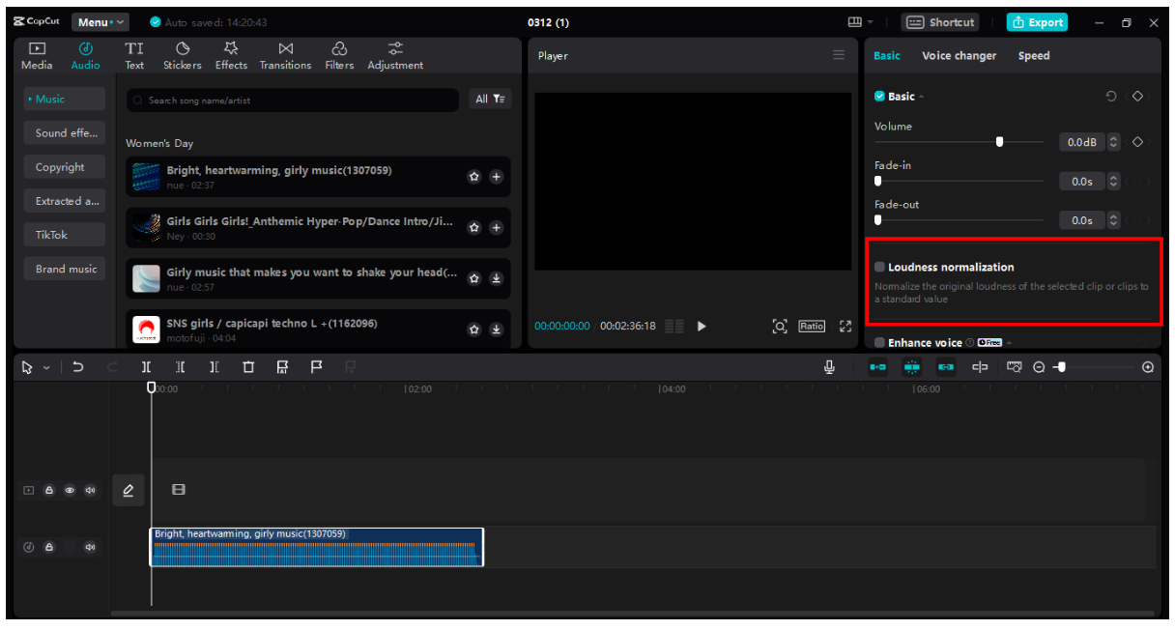Click the Split tool in timeline toolbar
The image size is (1175, 630).
pyautogui.click(x=146, y=367)
